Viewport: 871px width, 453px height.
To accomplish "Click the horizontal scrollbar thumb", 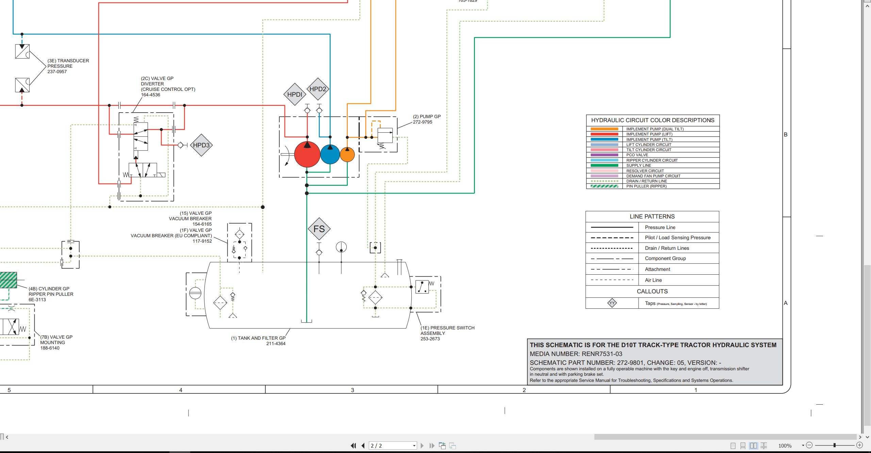I will click(725, 437).
